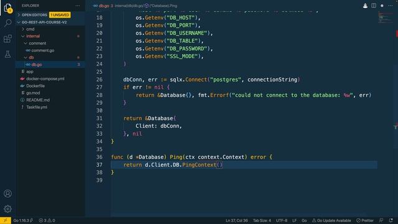Open the app file
The image size is (398, 224).
click(x=30, y=72)
